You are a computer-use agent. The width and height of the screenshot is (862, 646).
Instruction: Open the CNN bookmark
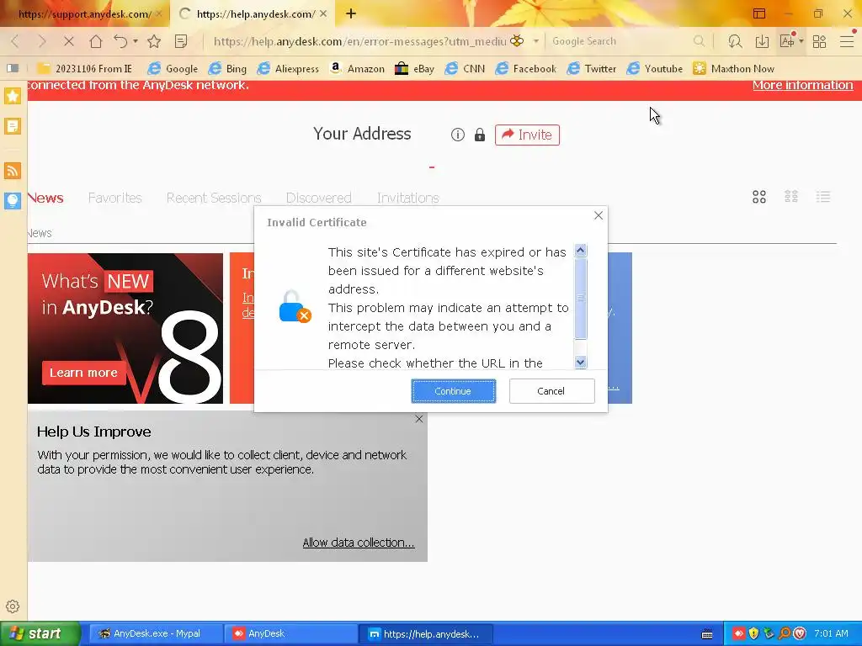(465, 69)
